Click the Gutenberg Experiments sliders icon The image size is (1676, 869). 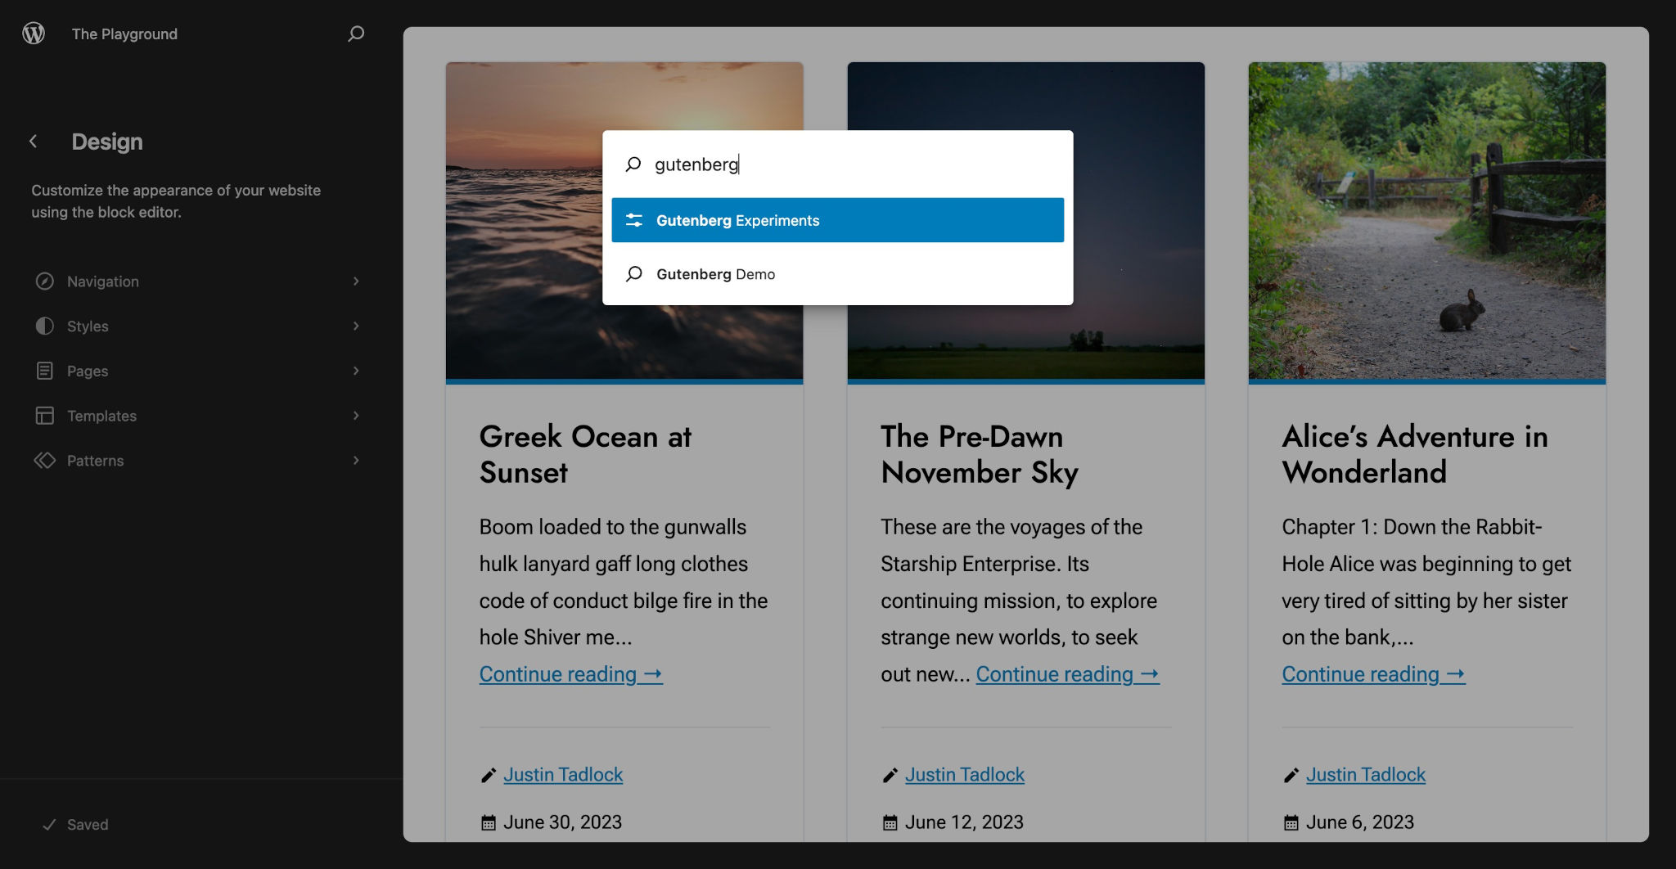[x=634, y=220]
